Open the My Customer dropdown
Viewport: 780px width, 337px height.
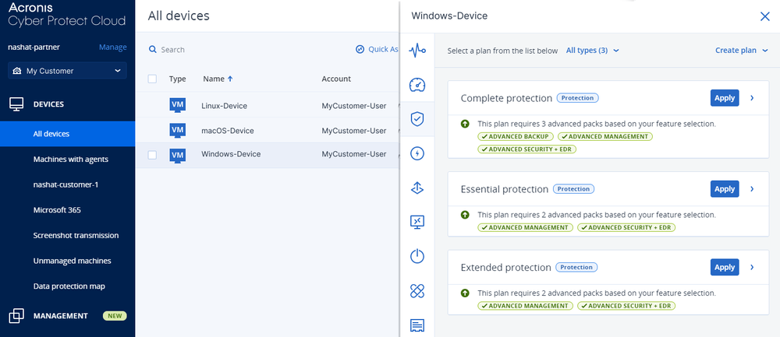point(67,71)
